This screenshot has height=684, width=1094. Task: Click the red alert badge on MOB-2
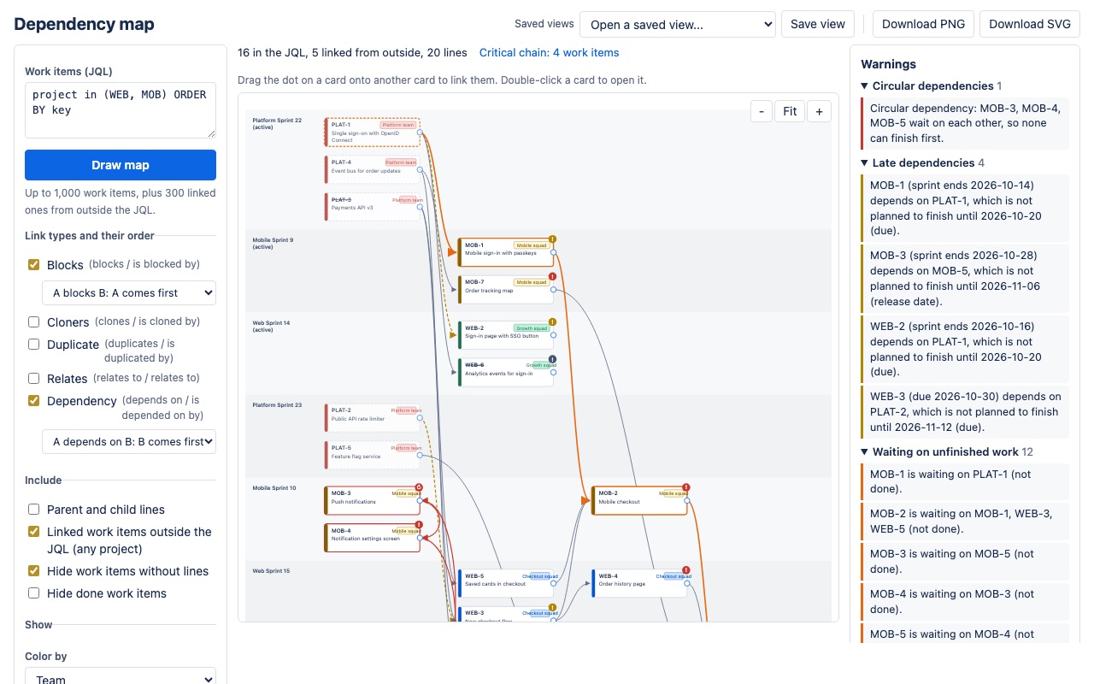point(686,487)
